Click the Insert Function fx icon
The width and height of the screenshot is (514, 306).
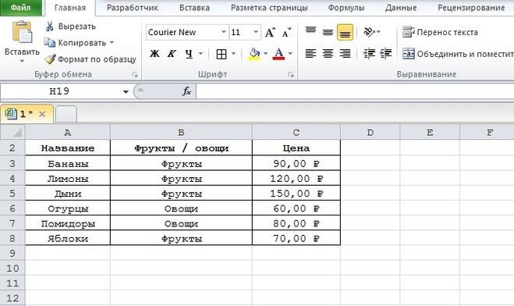coord(186,91)
